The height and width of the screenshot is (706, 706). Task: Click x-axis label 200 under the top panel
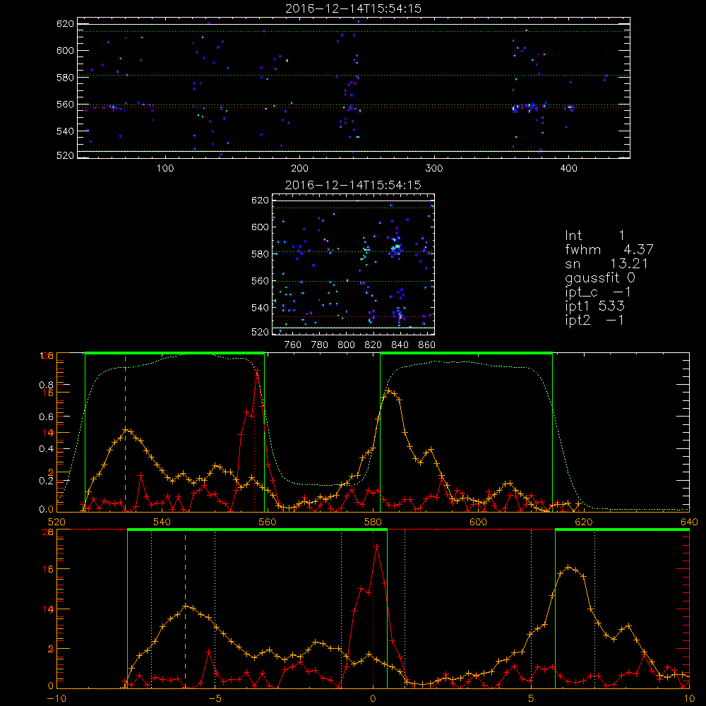[300, 169]
